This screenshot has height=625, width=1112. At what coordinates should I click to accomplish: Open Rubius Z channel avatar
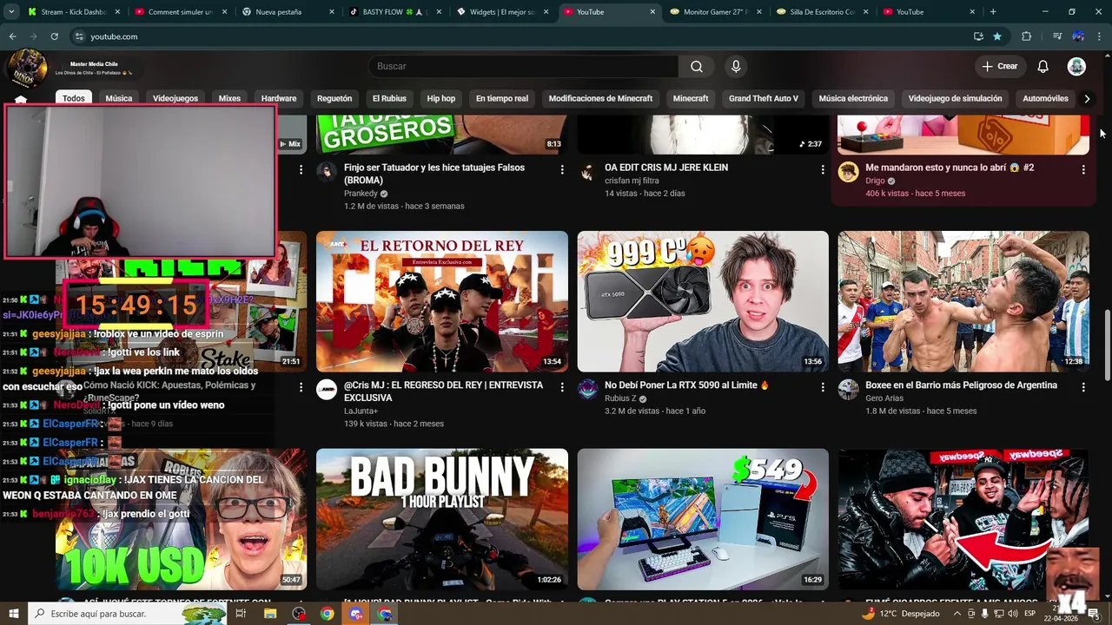(x=587, y=389)
